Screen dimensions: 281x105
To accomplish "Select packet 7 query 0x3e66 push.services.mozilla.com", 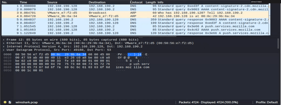I will pos(135,26).
